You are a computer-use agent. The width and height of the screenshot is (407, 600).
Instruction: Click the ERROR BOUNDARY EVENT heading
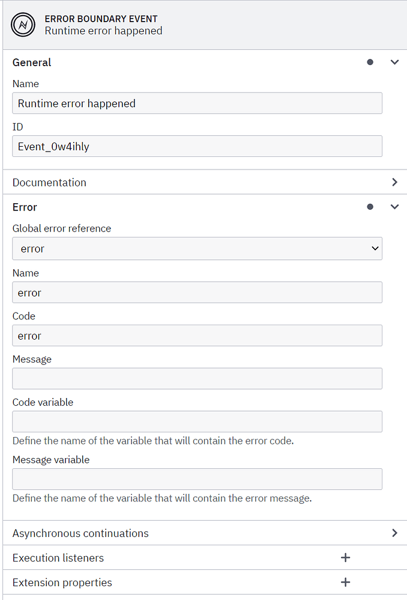(101, 19)
